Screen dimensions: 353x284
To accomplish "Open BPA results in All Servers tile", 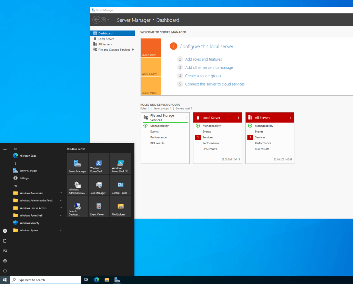I will coord(262,149).
